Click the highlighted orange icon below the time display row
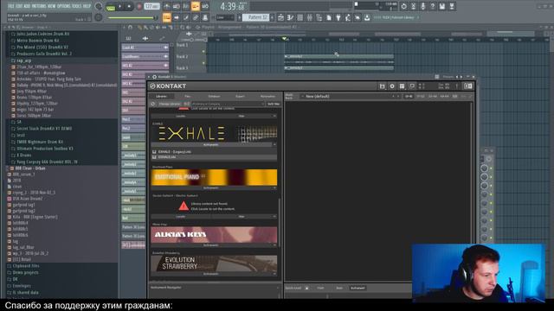The height and width of the screenshot is (311, 554). tap(167, 17)
